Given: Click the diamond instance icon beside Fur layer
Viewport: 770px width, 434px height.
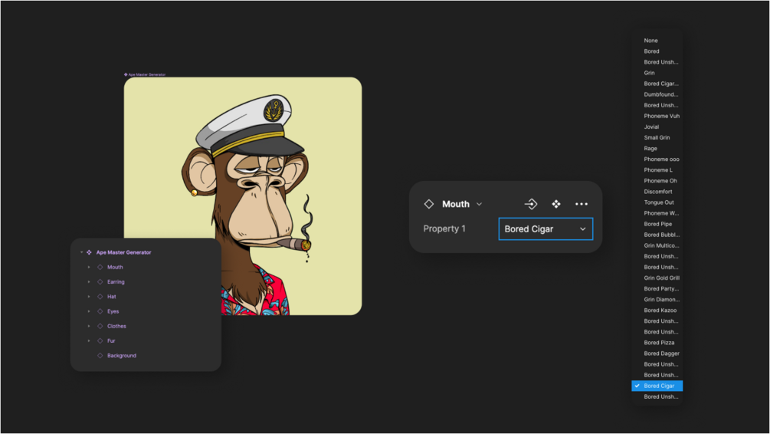Looking at the screenshot, I should 100,340.
